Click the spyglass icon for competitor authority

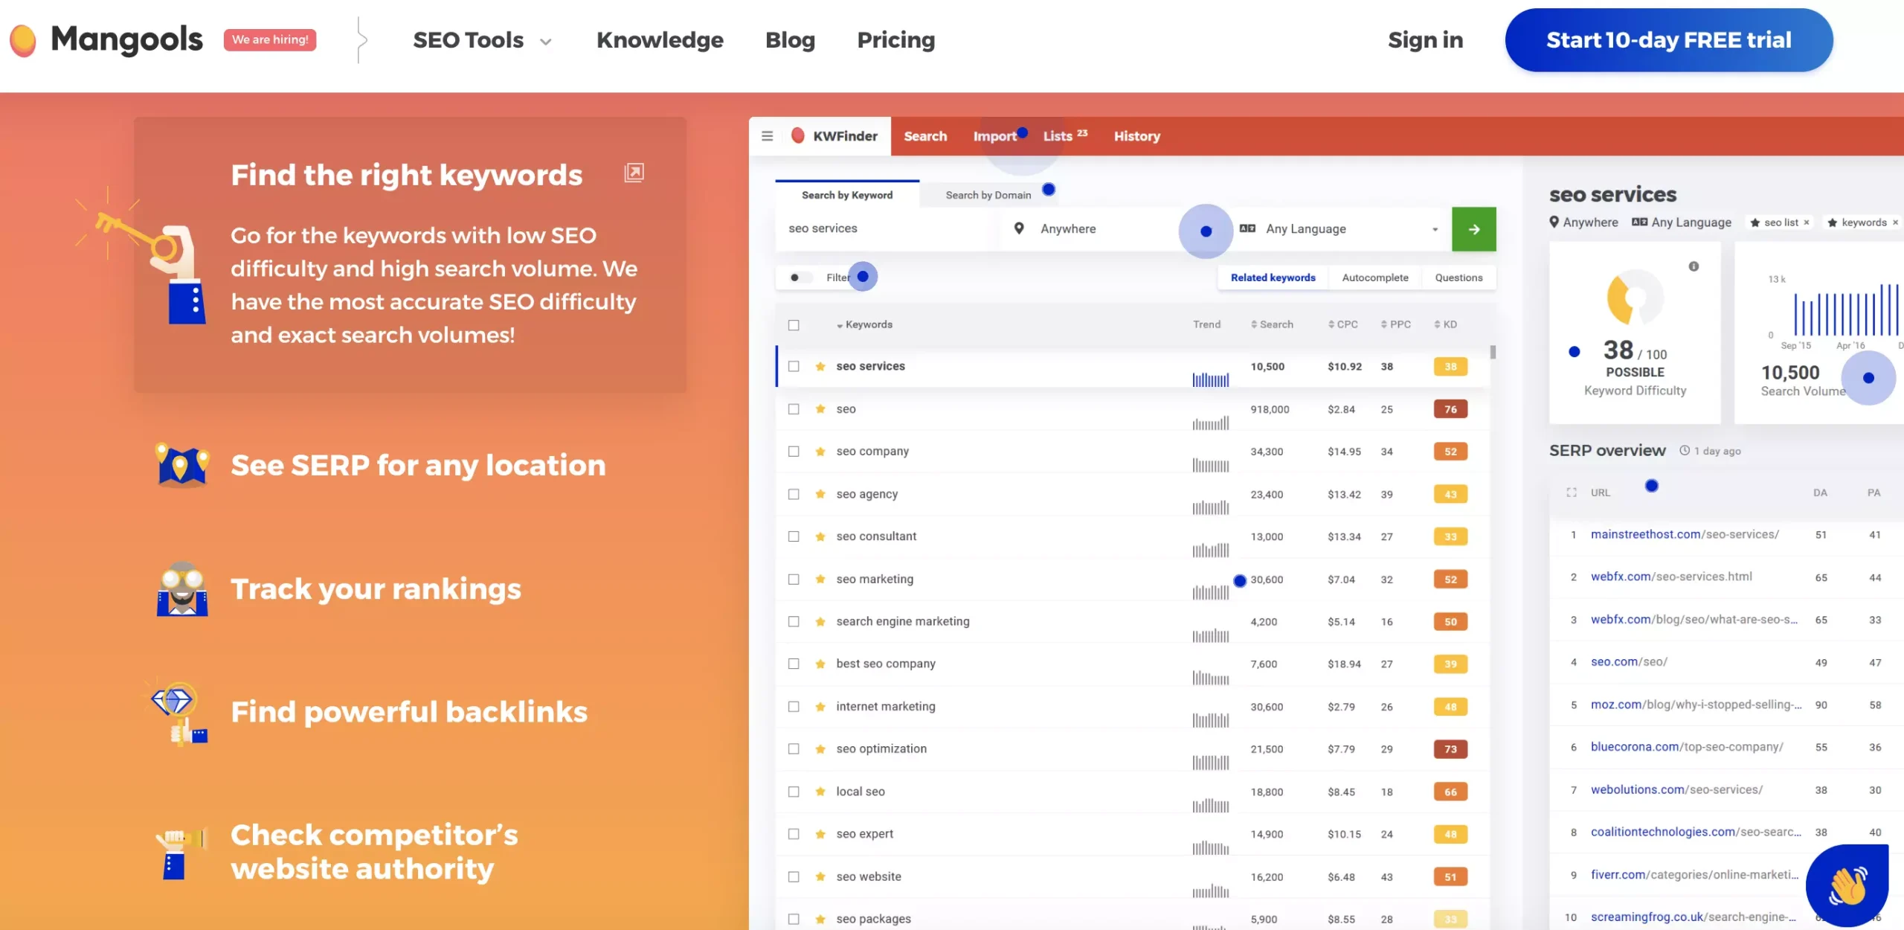pyautogui.click(x=181, y=852)
